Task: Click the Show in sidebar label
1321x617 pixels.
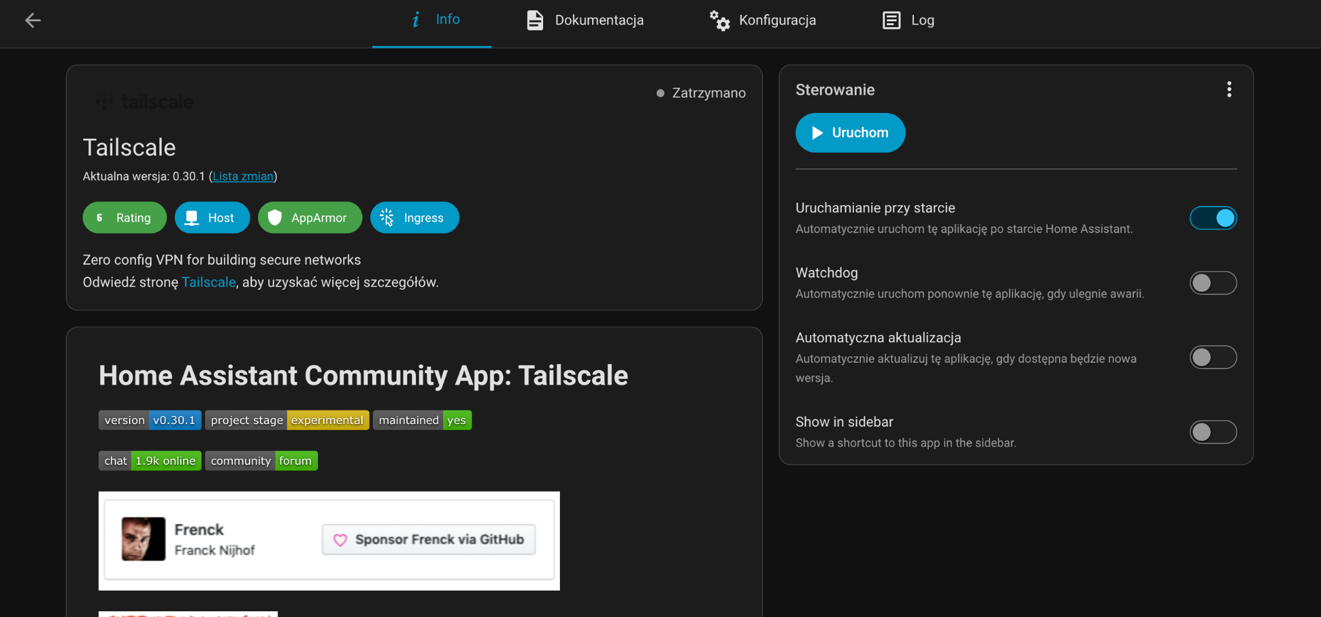Action: pos(844,422)
